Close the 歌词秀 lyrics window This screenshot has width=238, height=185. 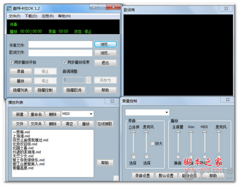[226, 8]
